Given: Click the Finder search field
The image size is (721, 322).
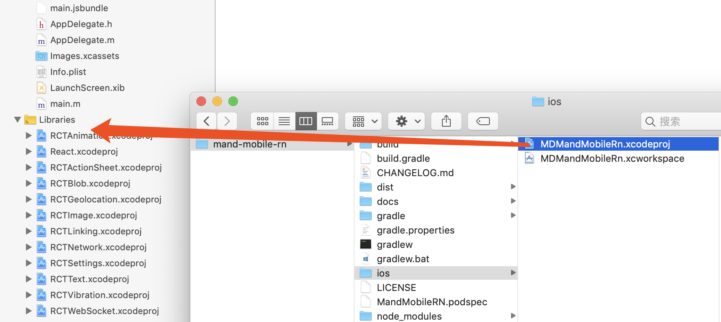Looking at the screenshot, I should coord(681,121).
